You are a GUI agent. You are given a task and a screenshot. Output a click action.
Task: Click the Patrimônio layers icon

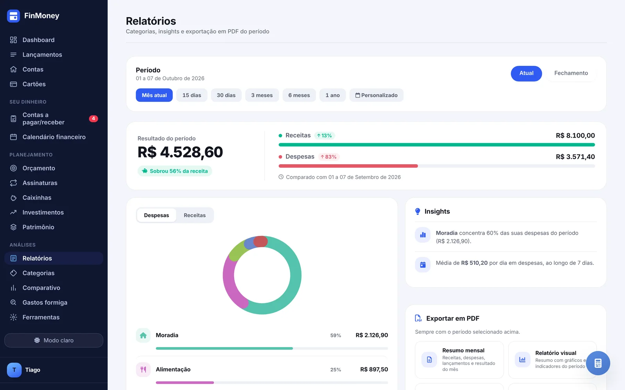(x=13, y=227)
